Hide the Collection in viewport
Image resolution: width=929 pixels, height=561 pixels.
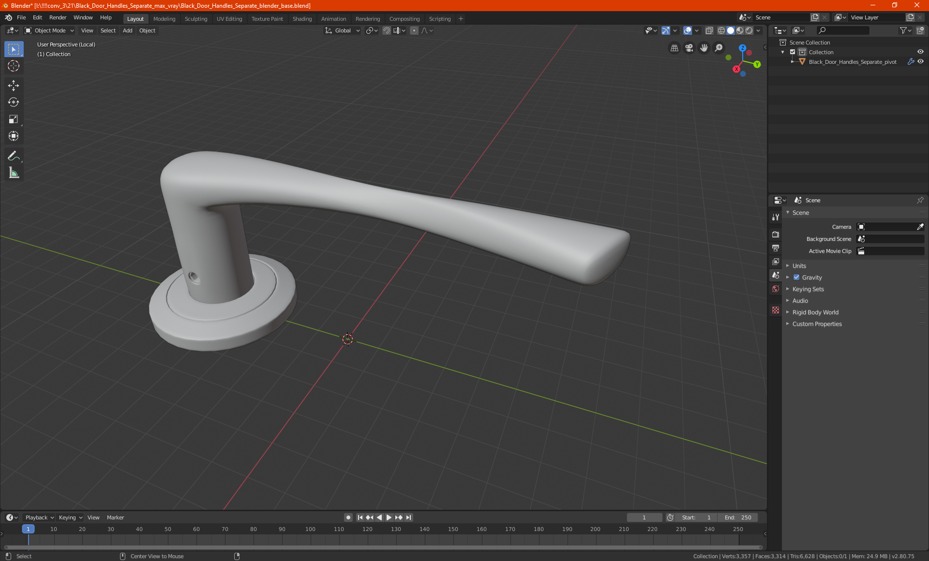(920, 52)
